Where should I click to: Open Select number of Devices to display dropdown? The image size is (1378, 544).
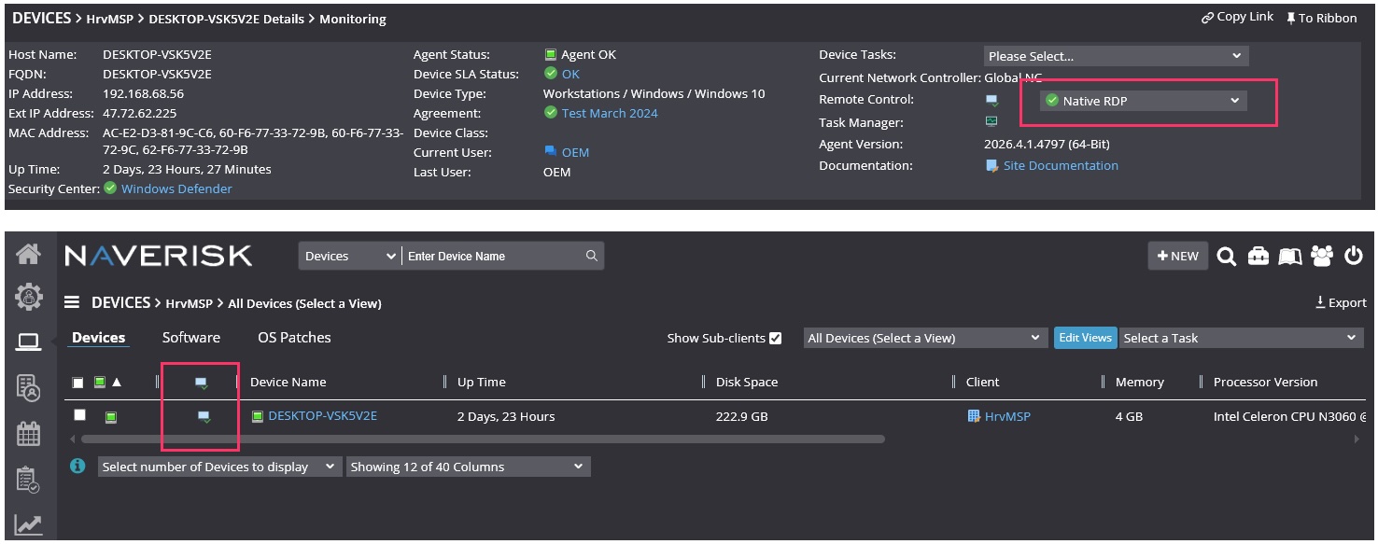coord(219,467)
